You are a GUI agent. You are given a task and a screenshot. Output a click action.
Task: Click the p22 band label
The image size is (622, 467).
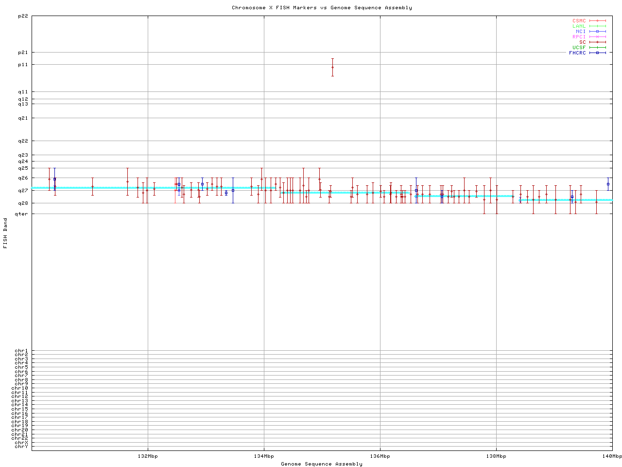click(x=22, y=16)
